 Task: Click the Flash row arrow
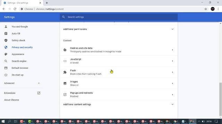coord(172,72)
